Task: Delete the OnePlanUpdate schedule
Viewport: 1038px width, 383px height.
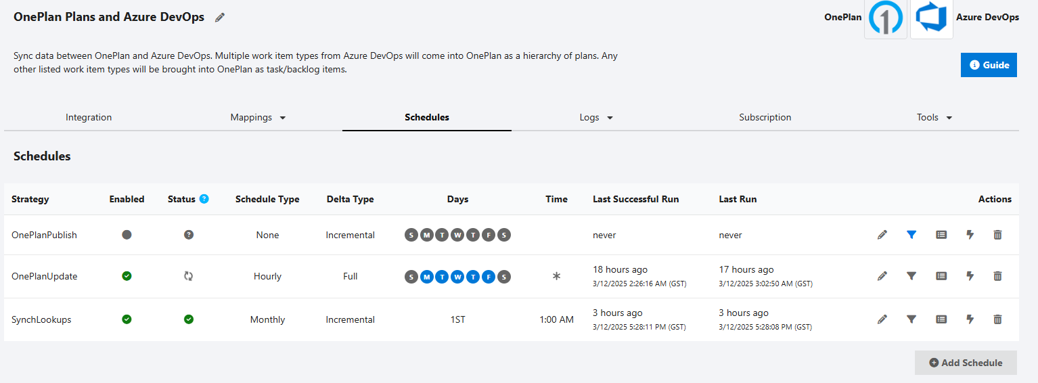Action: click(x=997, y=276)
